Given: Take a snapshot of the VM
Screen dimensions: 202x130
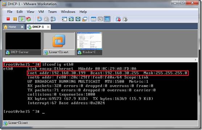Looking at the screenshot, I should [40, 19].
